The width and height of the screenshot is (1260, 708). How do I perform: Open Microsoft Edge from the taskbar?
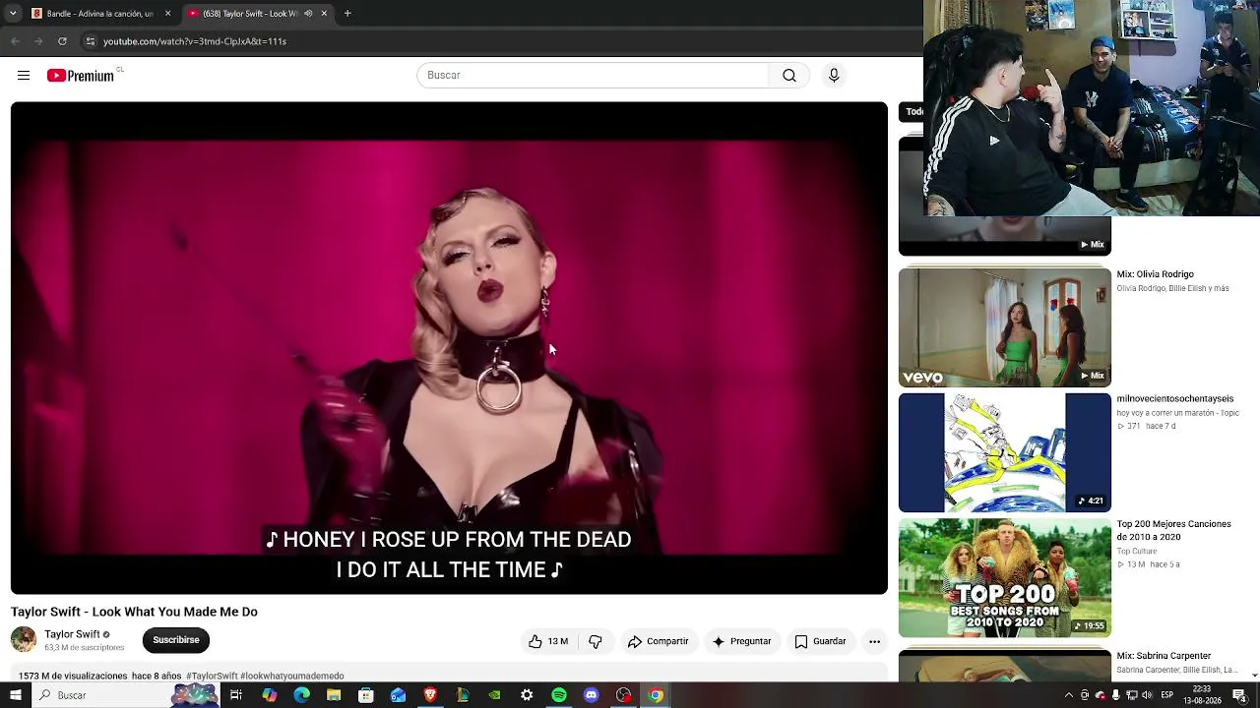[301, 695]
